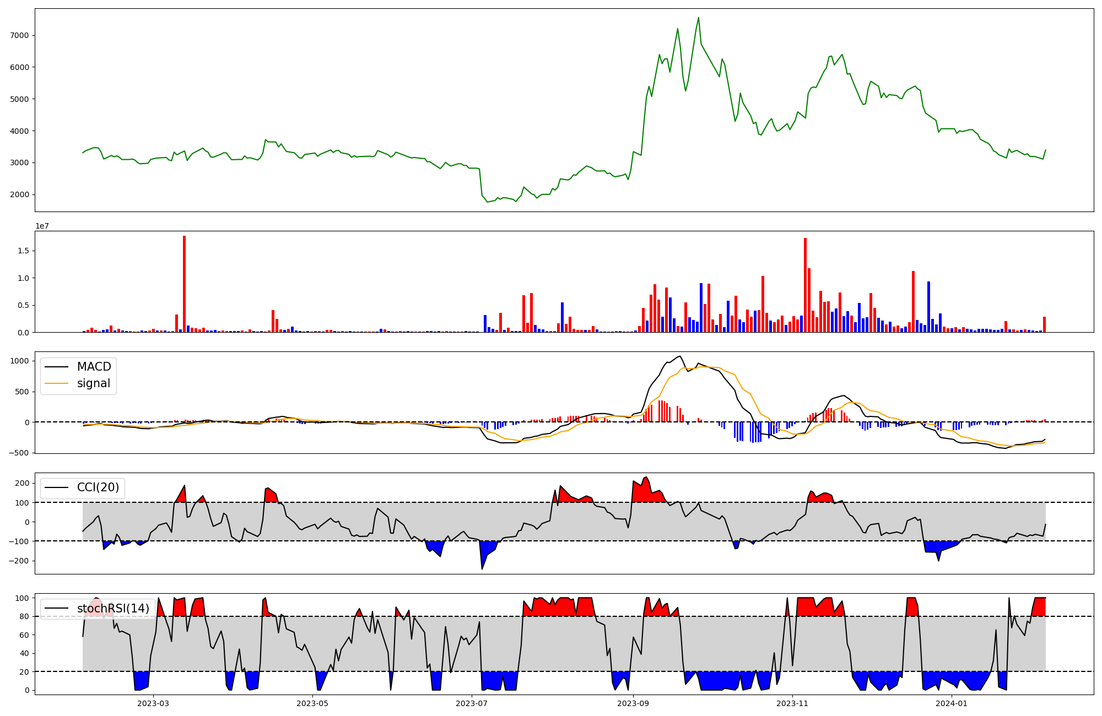Click the -200 tick on the CCI axis
The image size is (1102, 716).
19,561
